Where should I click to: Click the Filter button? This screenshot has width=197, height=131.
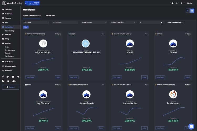[26, 27]
